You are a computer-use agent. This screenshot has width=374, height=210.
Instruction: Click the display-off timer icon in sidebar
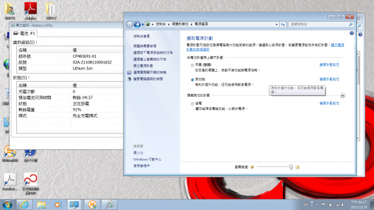click(x=129, y=72)
